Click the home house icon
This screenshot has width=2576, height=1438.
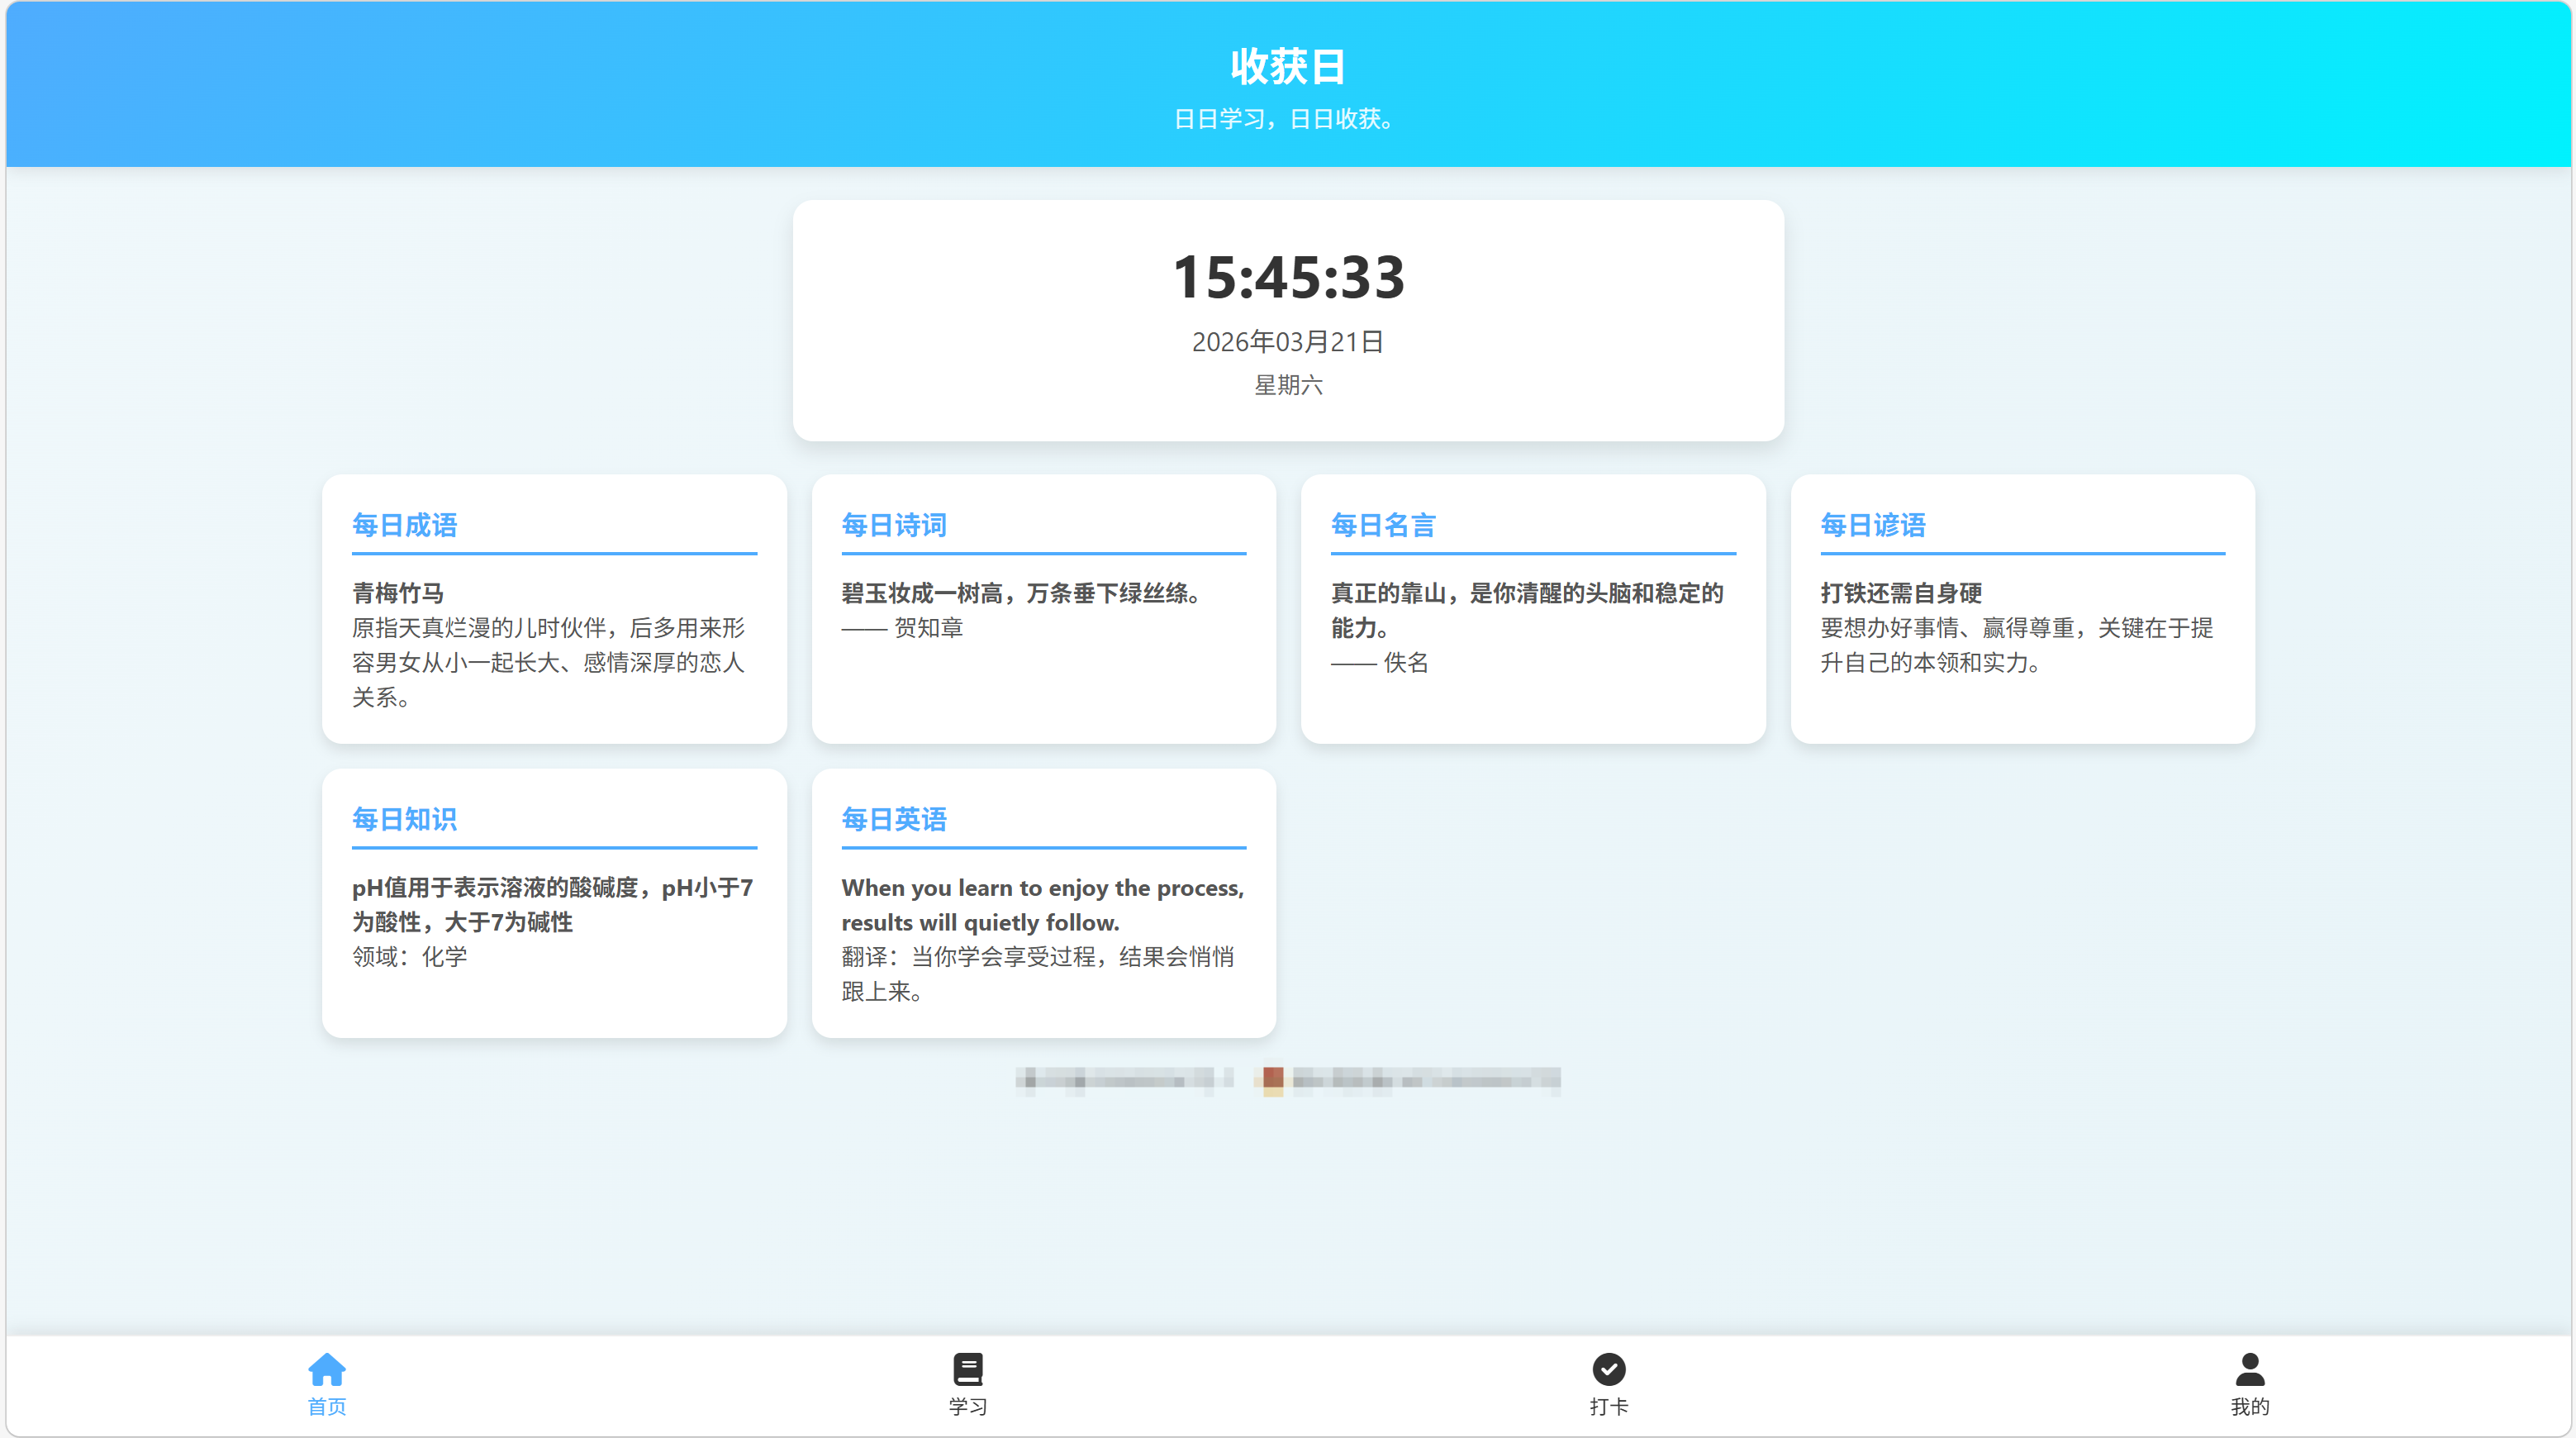tap(326, 1368)
